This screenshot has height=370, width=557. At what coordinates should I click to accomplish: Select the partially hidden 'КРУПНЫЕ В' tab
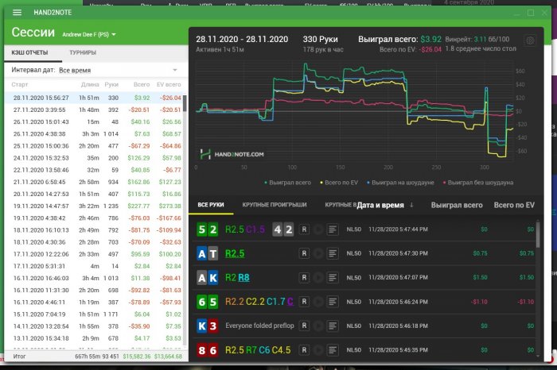[x=341, y=205]
